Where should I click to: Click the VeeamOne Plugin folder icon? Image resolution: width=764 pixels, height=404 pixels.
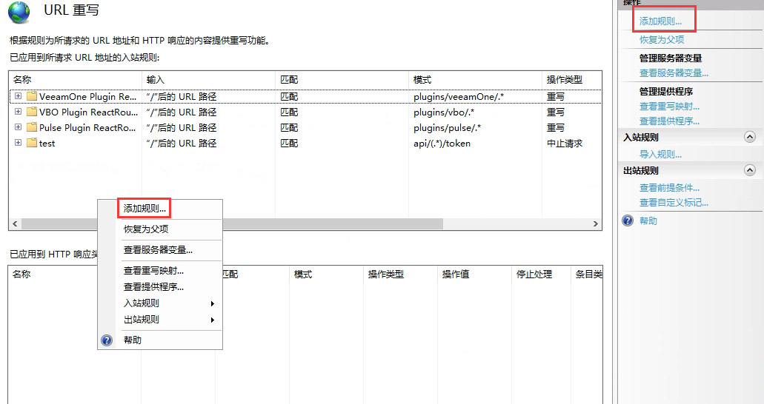click(x=32, y=96)
